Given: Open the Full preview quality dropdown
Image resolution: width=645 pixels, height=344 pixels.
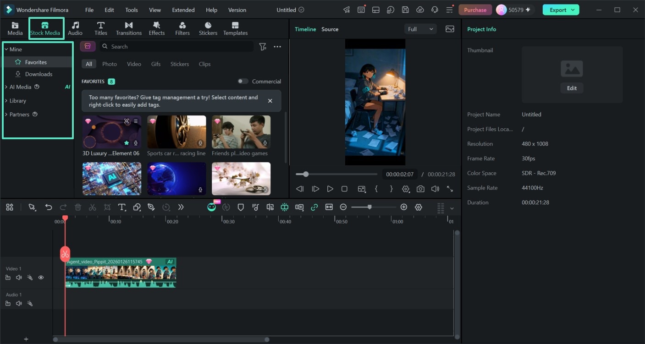Looking at the screenshot, I should [420, 29].
